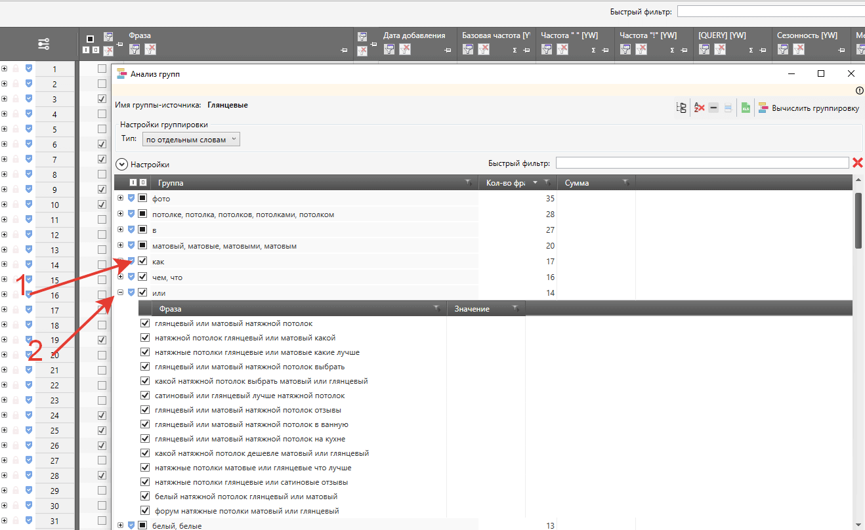Sort by Сумма column header

click(x=577, y=183)
